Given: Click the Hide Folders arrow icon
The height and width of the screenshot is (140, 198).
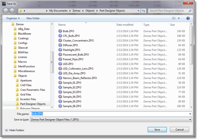Looking at the screenshot, I should [6, 130].
